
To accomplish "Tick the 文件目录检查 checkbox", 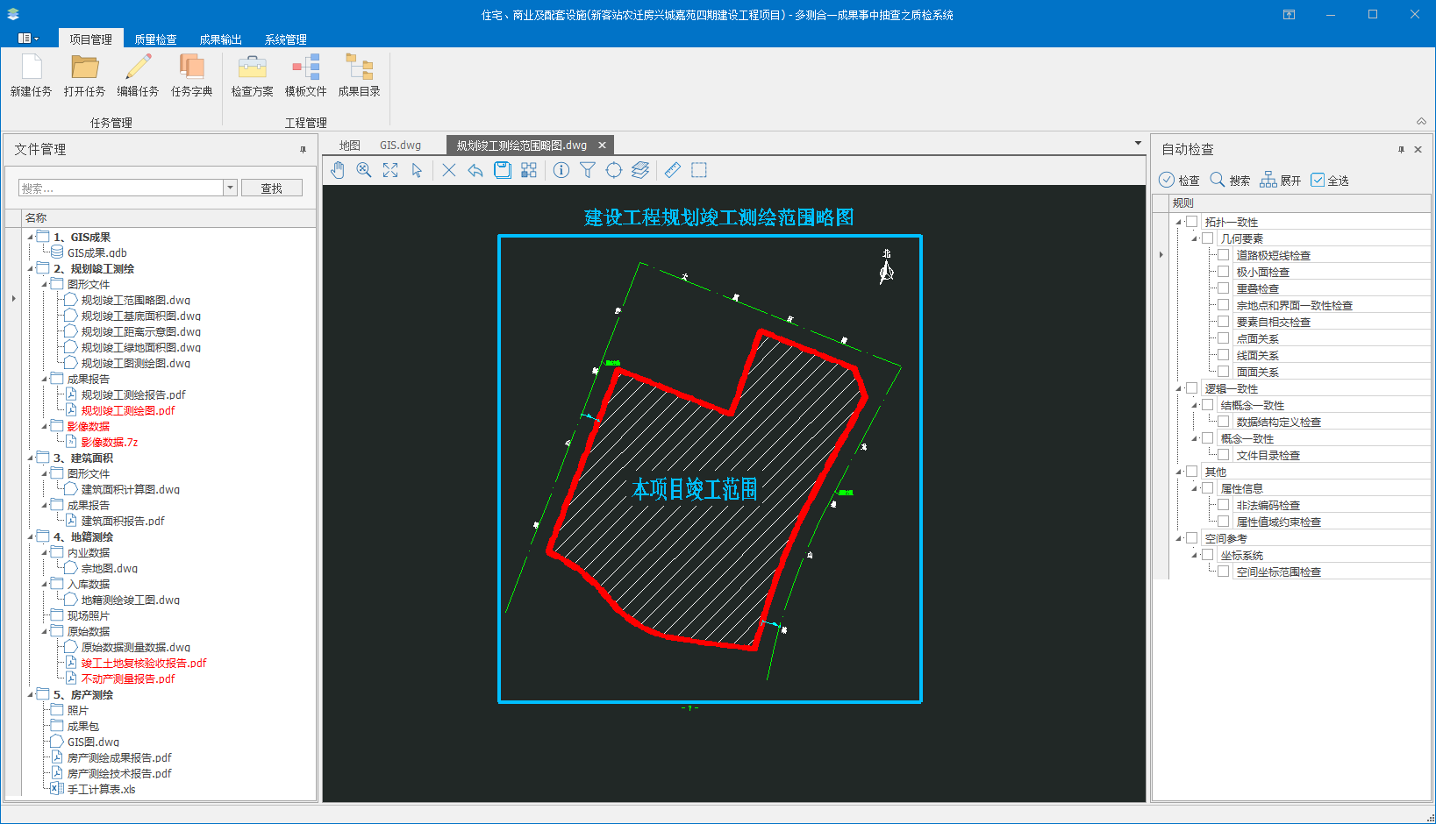I will coord(1223,455).
